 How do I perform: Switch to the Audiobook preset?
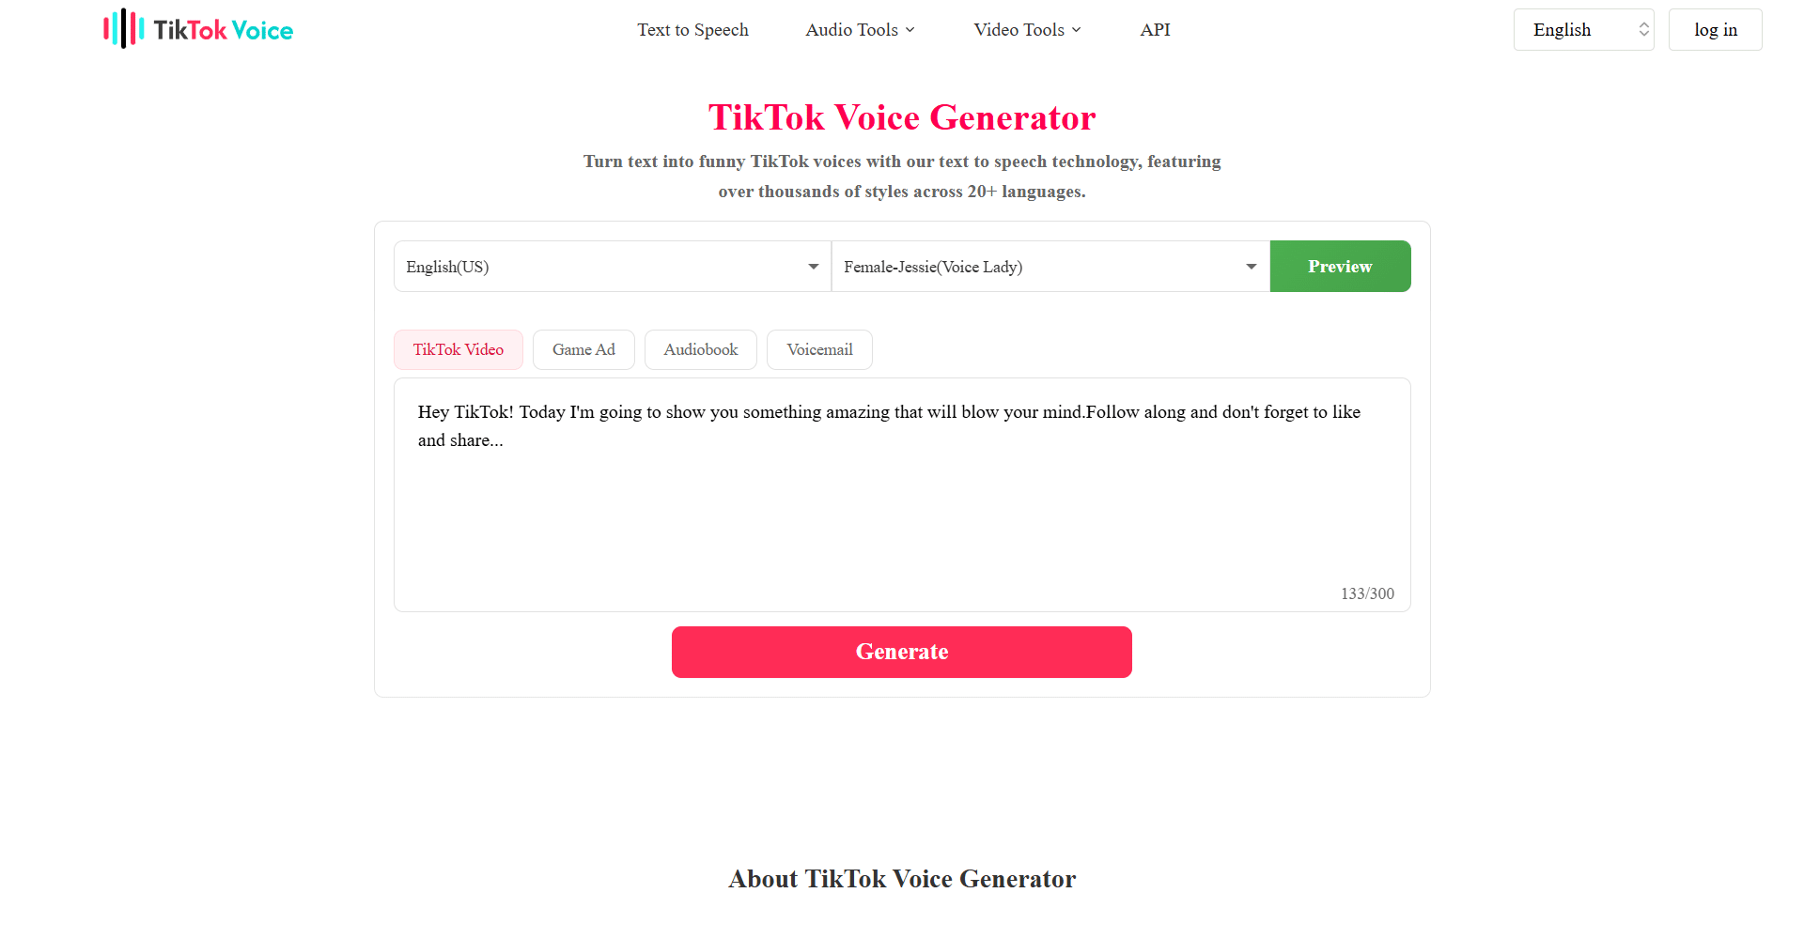tap(701, 350)
